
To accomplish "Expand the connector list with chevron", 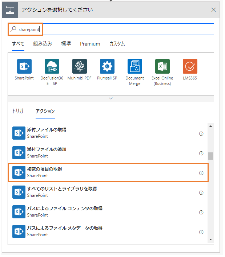I will pyautogui.click(x=111, y=98).
